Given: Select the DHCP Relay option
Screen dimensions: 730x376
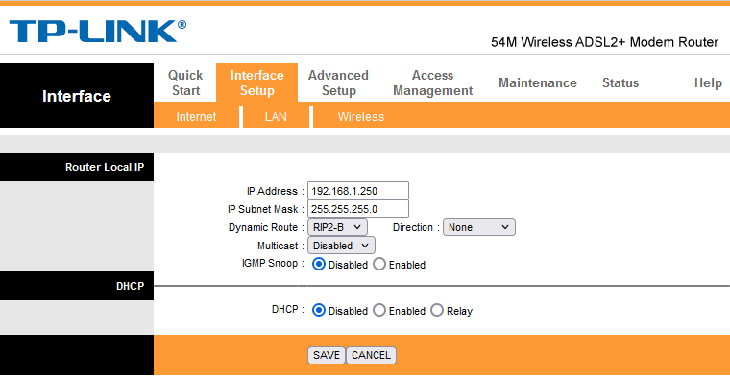Looking at the screenshot, I should [x=437, y=311].
